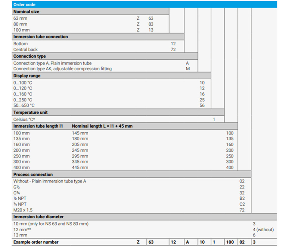Click the '50...650 °C' range row
The image size is (289, 247).
(x=24, y=106)
